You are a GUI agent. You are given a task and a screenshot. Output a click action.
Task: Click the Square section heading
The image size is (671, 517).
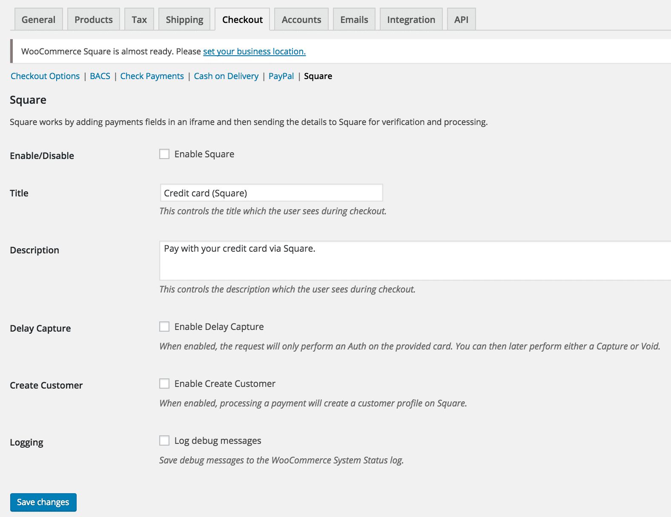(28, 100)
